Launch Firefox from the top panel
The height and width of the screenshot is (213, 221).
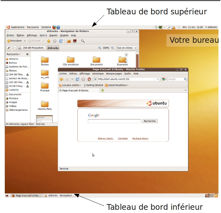54,27
